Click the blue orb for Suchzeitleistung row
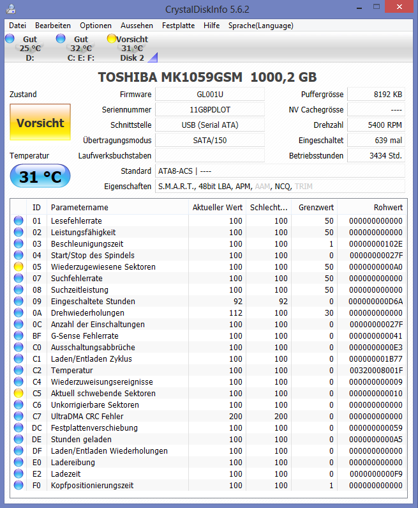 (19, 289)
